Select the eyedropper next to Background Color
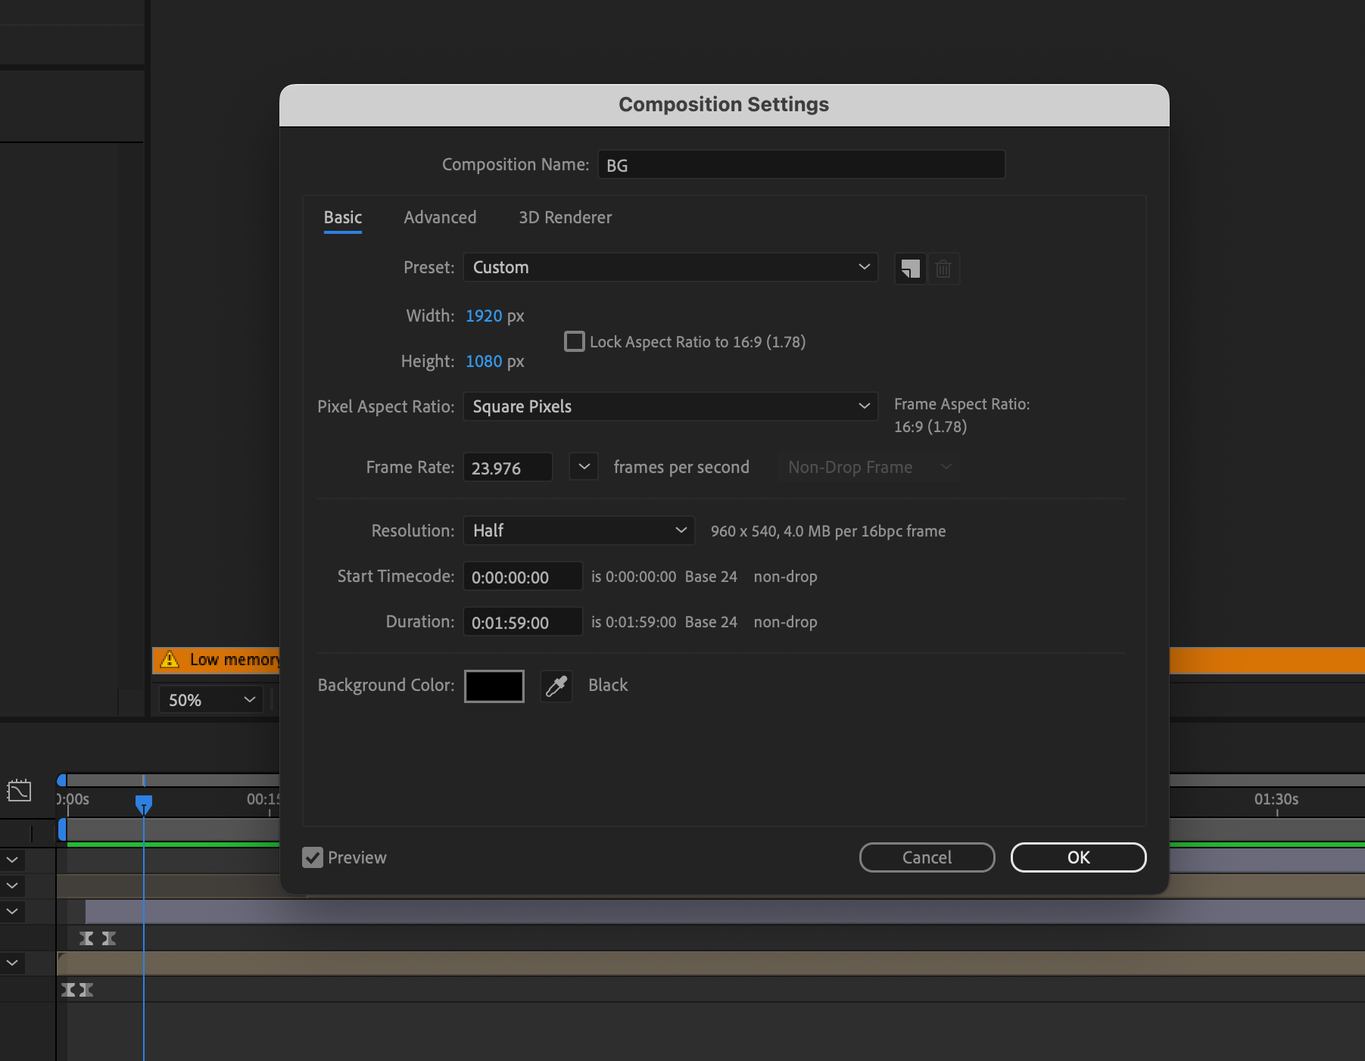 pos(556,686)
